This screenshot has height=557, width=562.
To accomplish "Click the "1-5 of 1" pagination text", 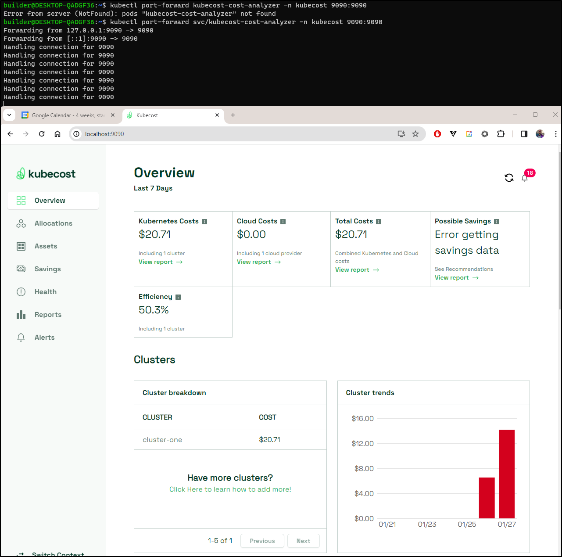I will [220, 541].
